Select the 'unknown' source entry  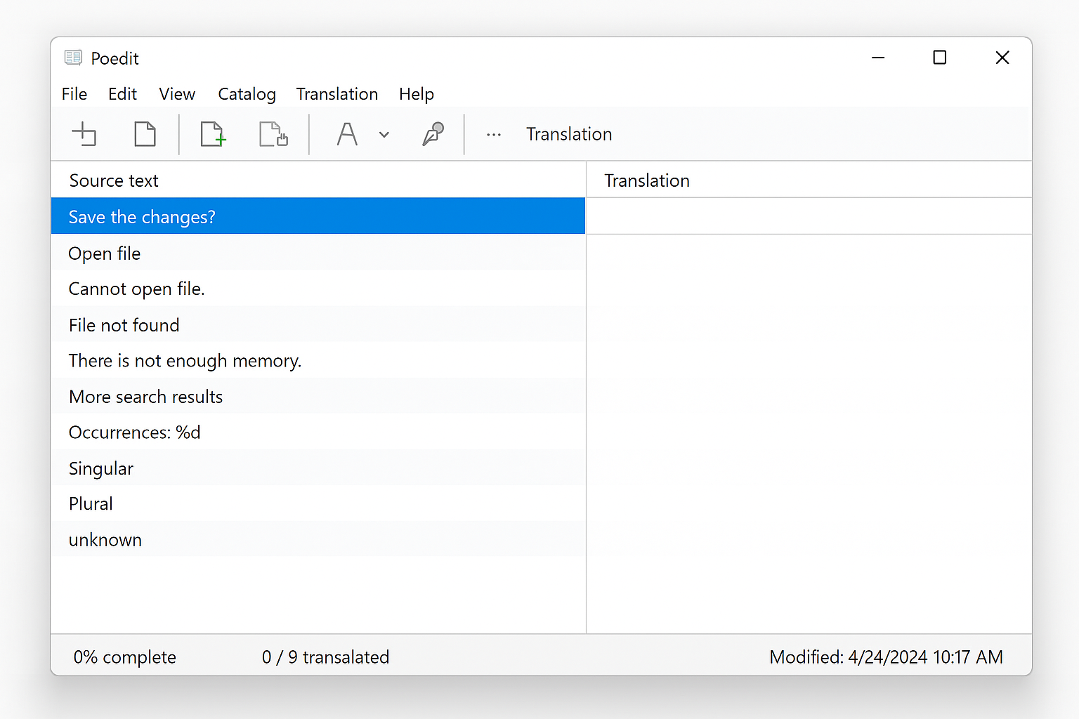[105, 539]
